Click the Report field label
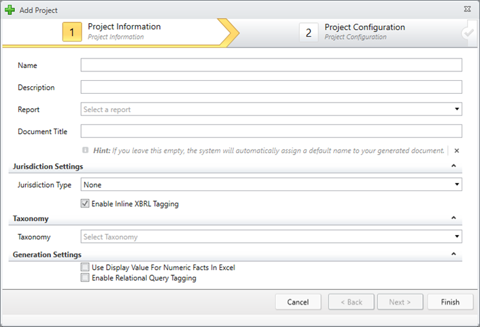The height and width of the screenshot is (327, 480). pos(29,109)
